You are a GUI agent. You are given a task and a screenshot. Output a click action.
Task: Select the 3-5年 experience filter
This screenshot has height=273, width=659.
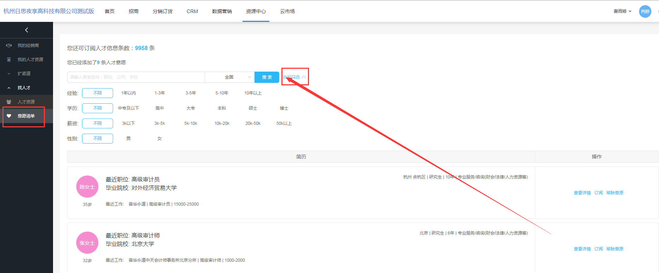191,93
